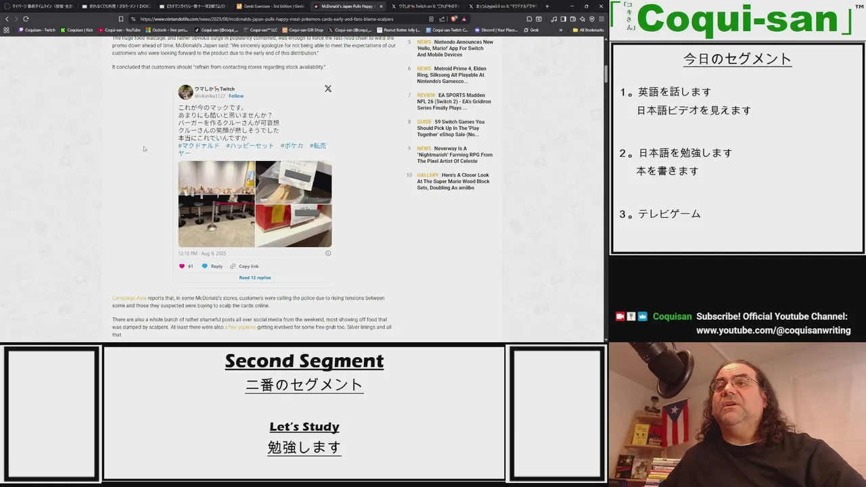866x487 pixels.
Task: Open a new tab with plus button
Action: 547,6
